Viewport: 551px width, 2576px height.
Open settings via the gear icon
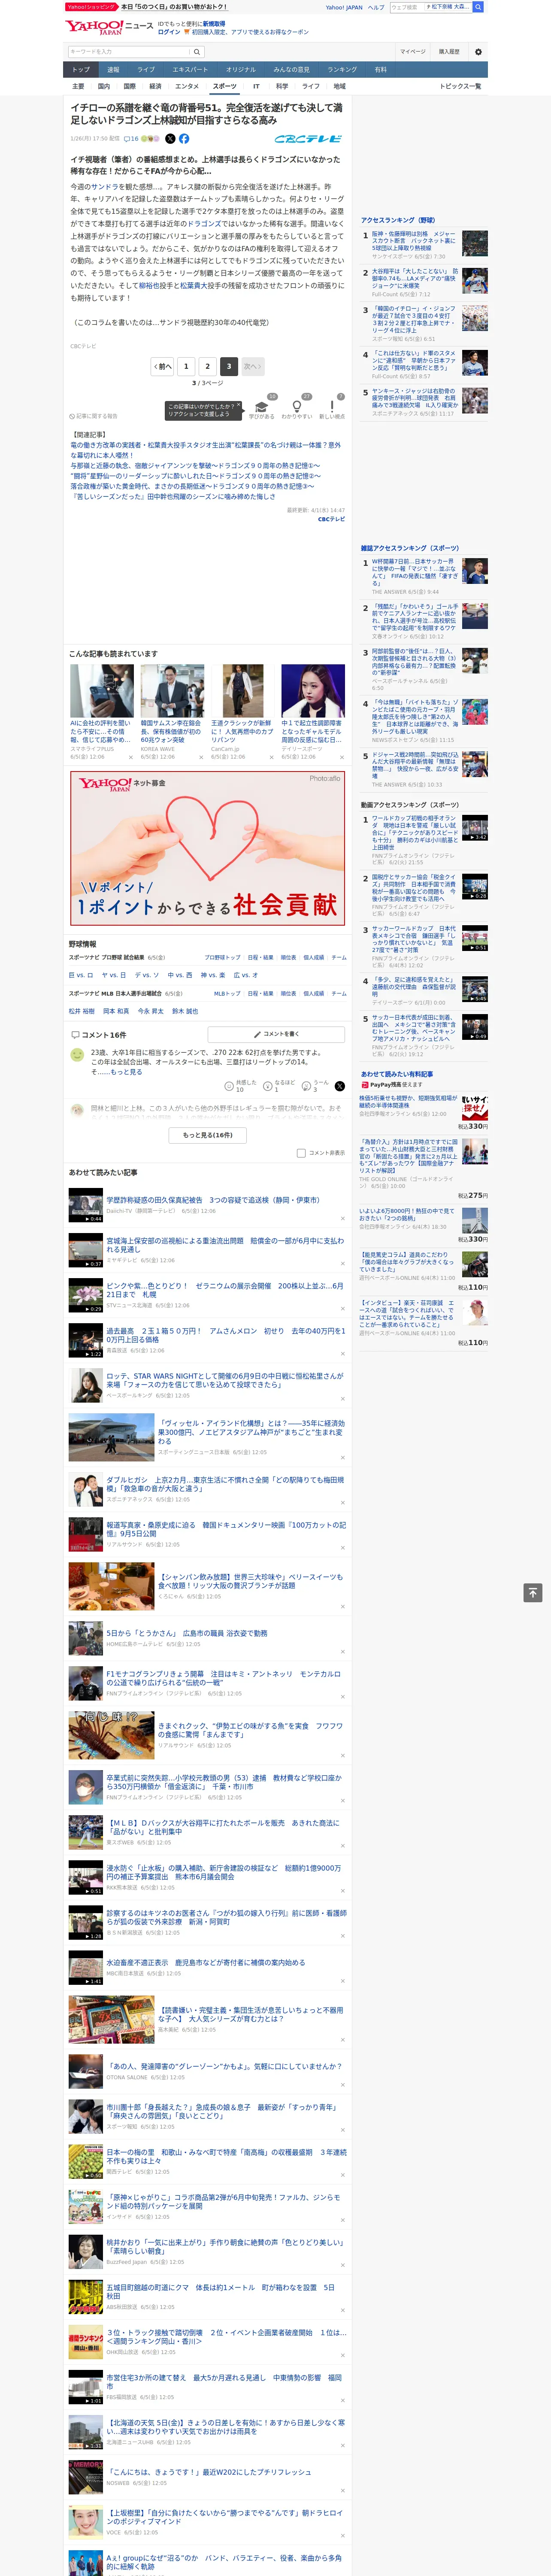477,52
